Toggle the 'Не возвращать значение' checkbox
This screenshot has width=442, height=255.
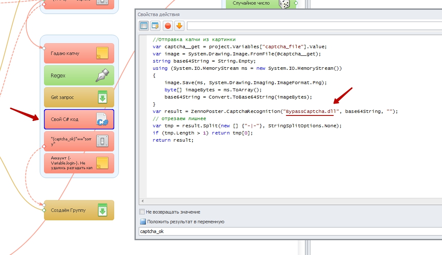point(142,212)
